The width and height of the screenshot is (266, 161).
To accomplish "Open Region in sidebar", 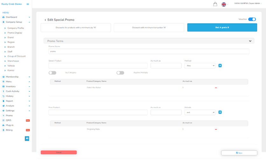I will coord(11,42).
